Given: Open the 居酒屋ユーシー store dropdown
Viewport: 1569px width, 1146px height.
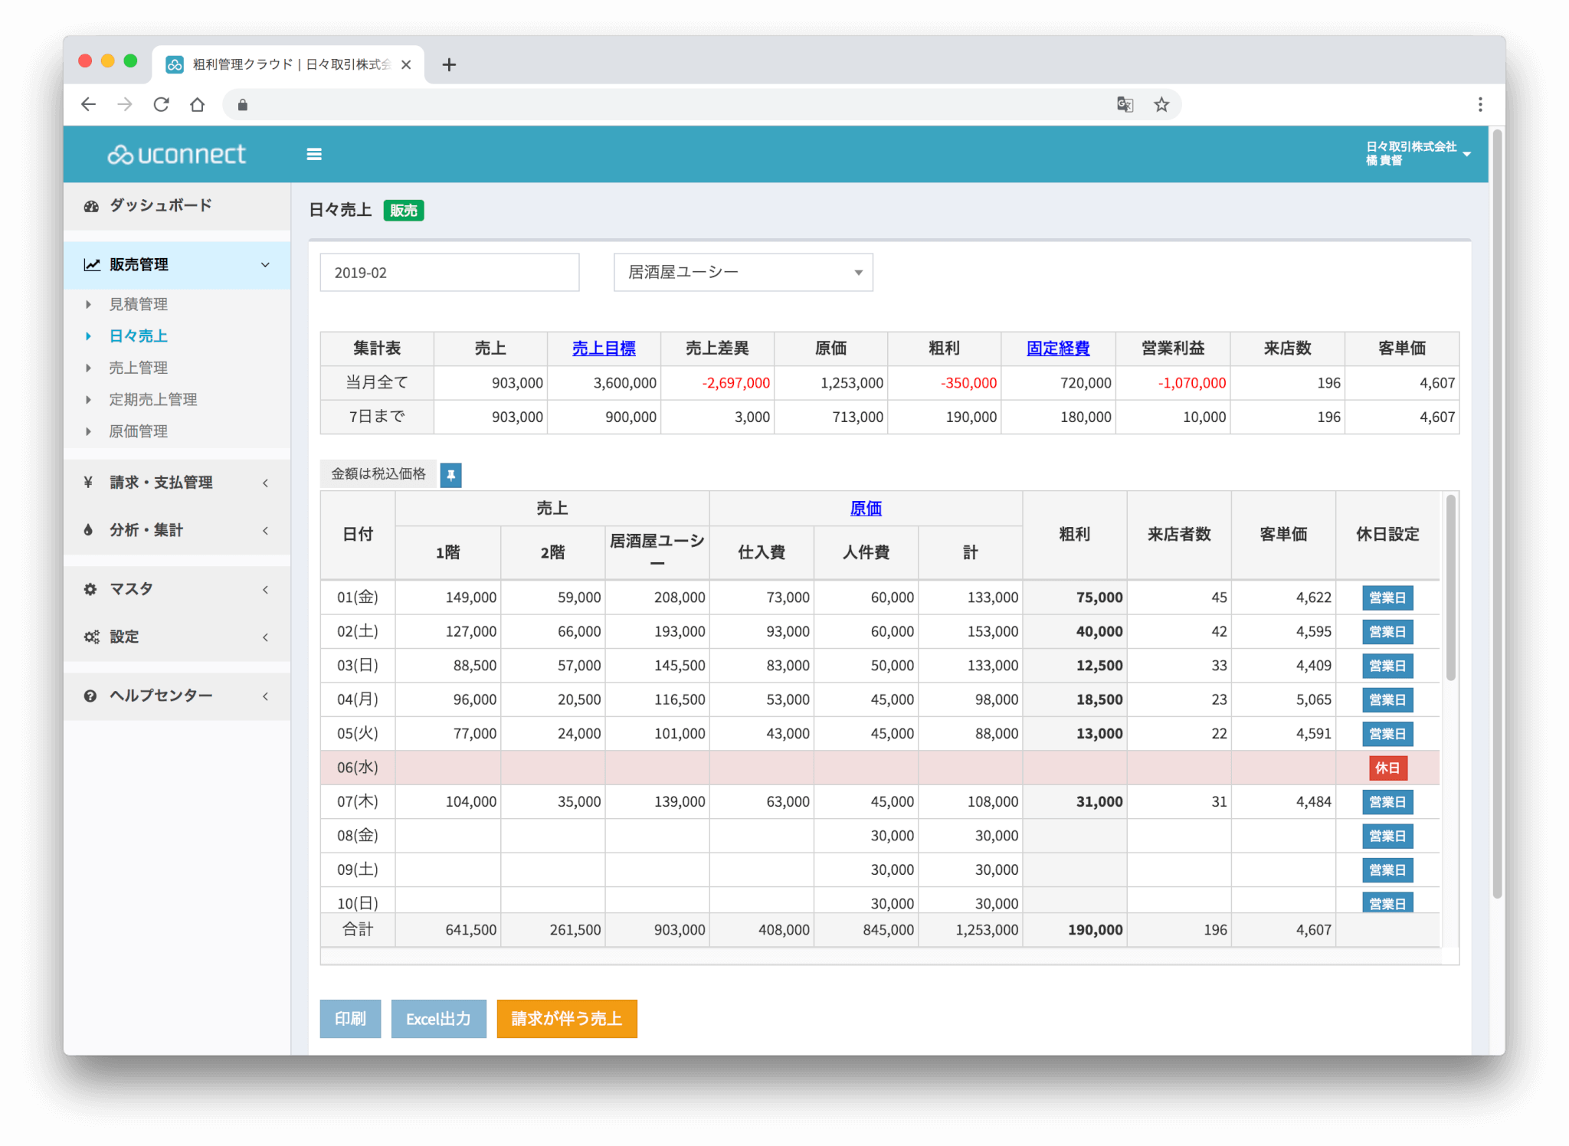Looking at the screenshot, I should click(743, 273).
